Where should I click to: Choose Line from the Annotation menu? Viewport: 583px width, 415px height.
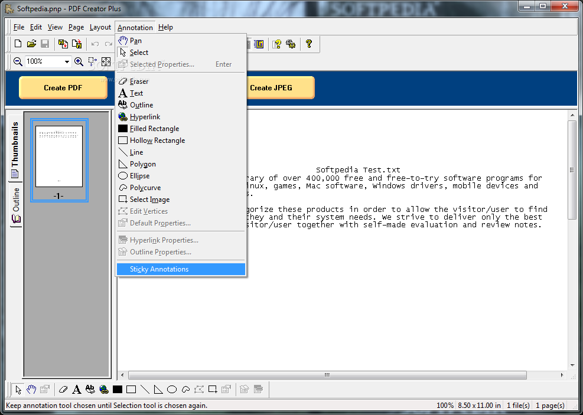(181, 152)
